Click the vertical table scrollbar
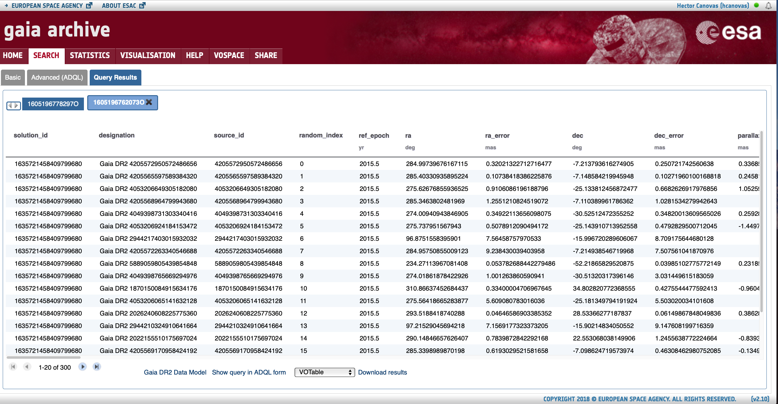 (x=761, y=222)
